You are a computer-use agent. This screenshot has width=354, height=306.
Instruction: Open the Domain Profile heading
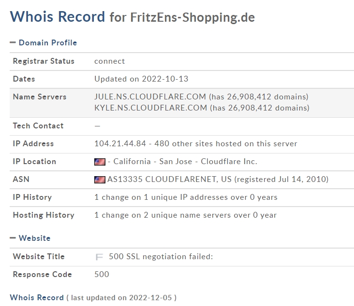(48, 42)
